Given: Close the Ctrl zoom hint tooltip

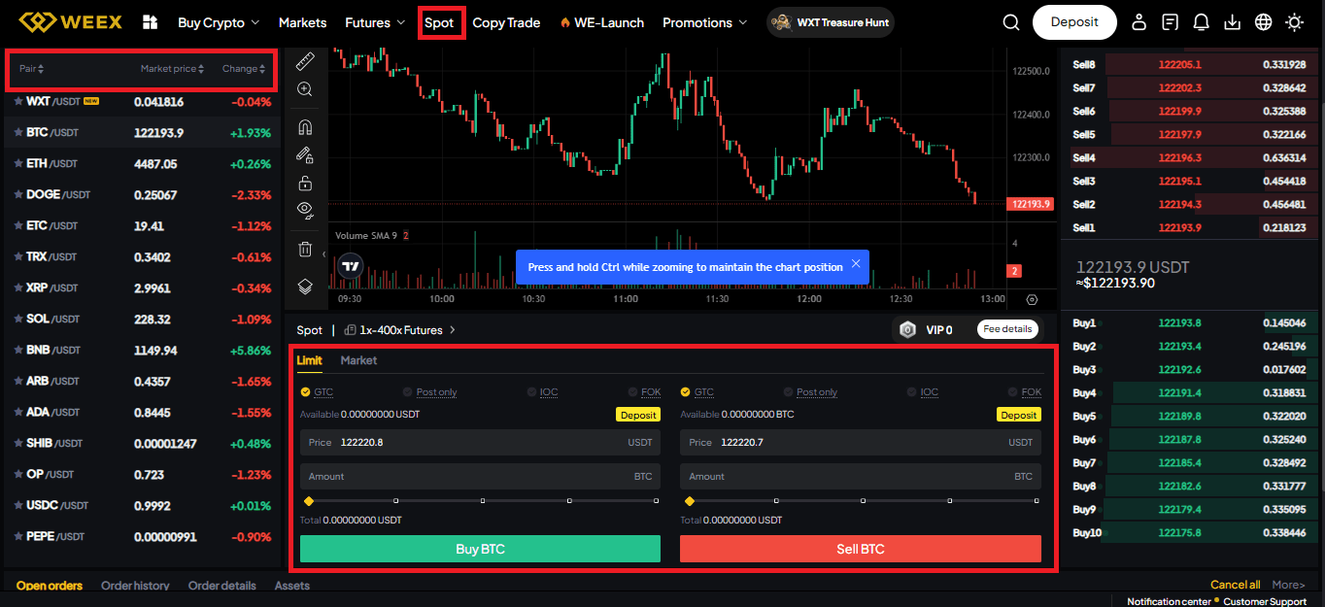Looking at the screenshot, I should pyautogui.click(x=856, y=264).
